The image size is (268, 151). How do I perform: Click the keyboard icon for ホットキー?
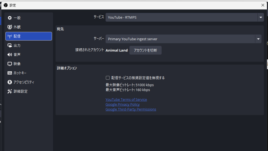coord(10,73)
